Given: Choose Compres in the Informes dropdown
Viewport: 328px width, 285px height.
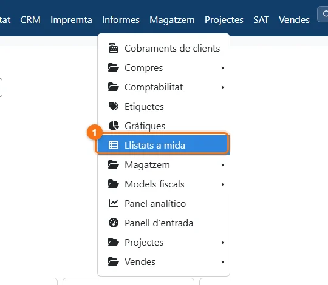Looking at the screenshot, I should [x=163, y=68].
